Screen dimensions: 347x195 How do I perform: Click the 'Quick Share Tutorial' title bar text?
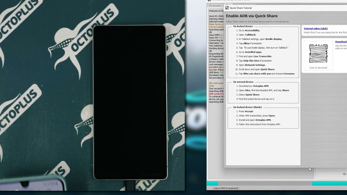click(240, 8)
